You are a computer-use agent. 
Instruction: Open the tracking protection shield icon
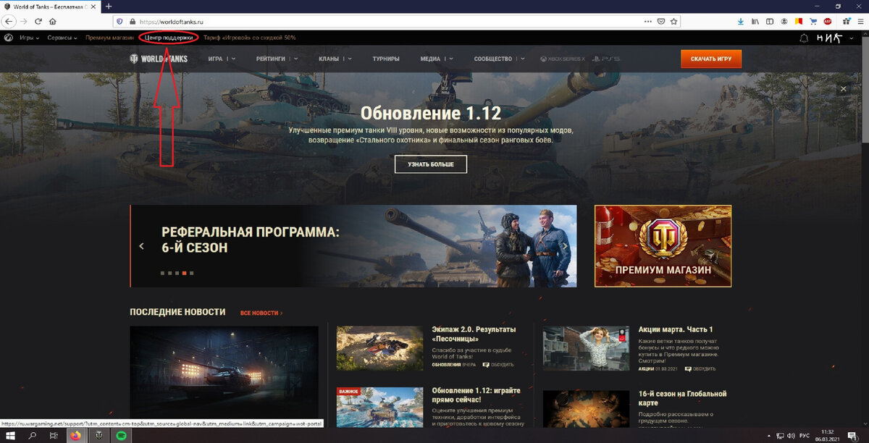click(x=119, y=22)
